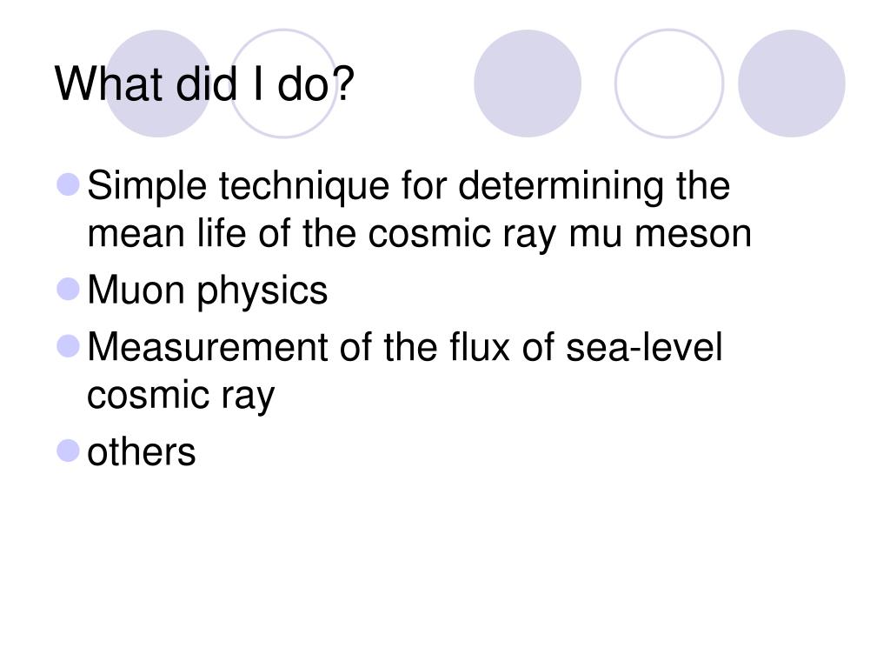Viewport: 890px width, 668px height.
Task: Click the filled circle behind "What"
Action: [x=158, y=83]
